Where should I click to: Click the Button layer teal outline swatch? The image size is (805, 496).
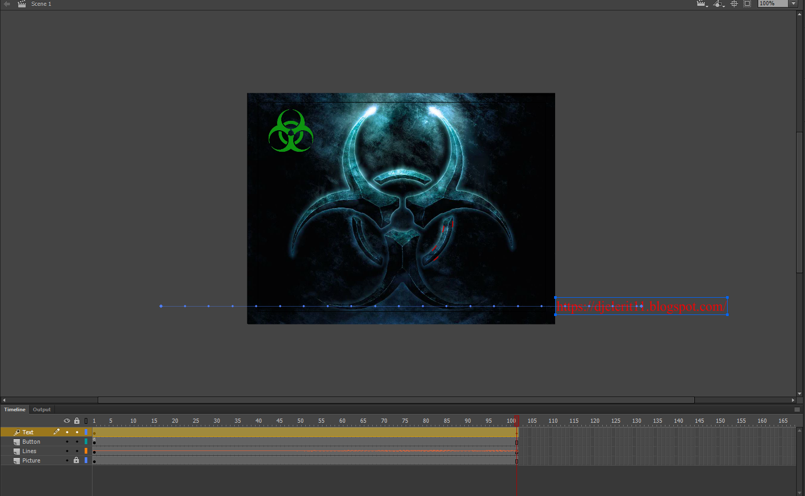tap(86, 442)
